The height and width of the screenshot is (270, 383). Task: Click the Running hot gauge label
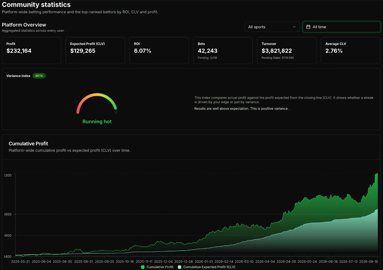pos(97,121)
